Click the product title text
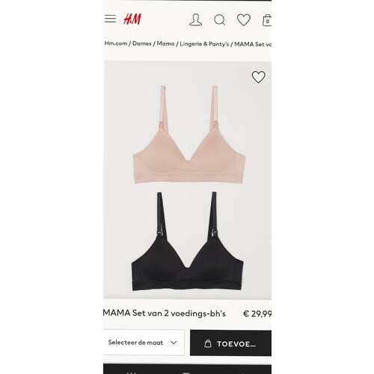Viewport: 374px width, 374px height. pyautogui.click(x=165, y=313)
